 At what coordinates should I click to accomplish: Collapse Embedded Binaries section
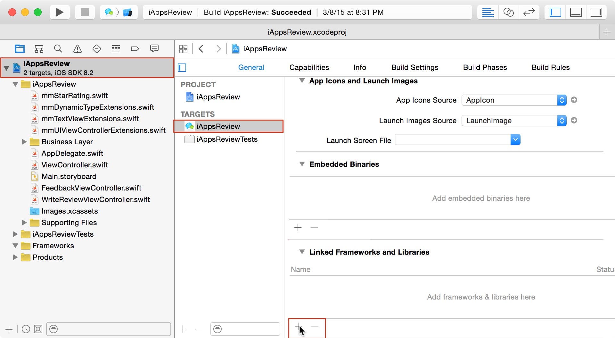[x=302, y=164]
